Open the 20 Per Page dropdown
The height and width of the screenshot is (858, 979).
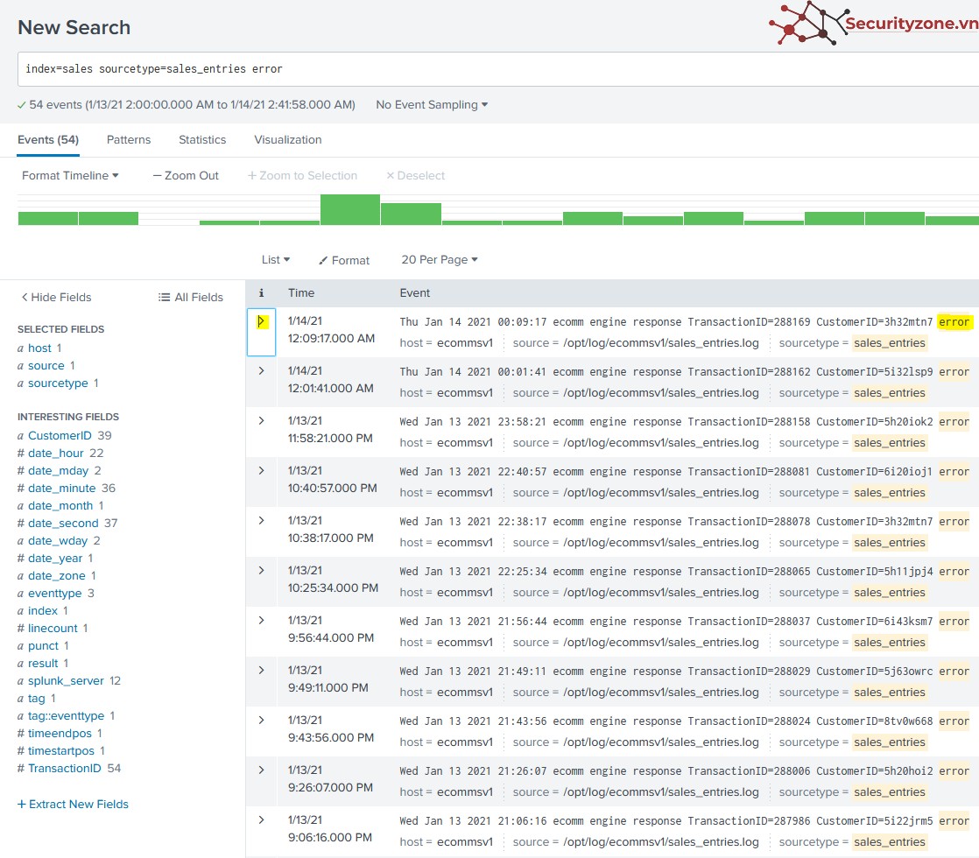440,260
